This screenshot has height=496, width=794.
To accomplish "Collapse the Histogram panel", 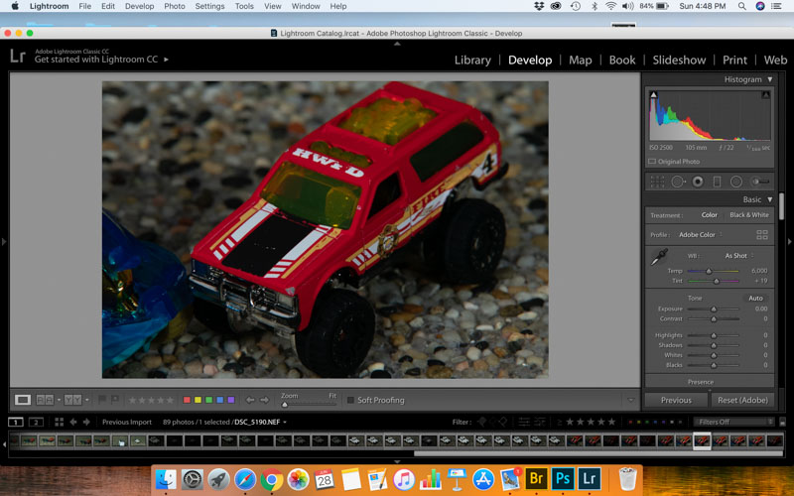I will tap(770, 79).
